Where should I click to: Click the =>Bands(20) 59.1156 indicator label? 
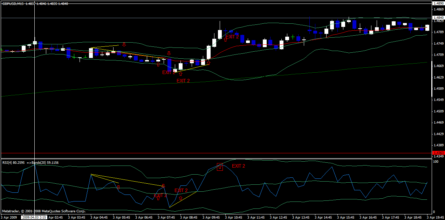coord(42,162)
